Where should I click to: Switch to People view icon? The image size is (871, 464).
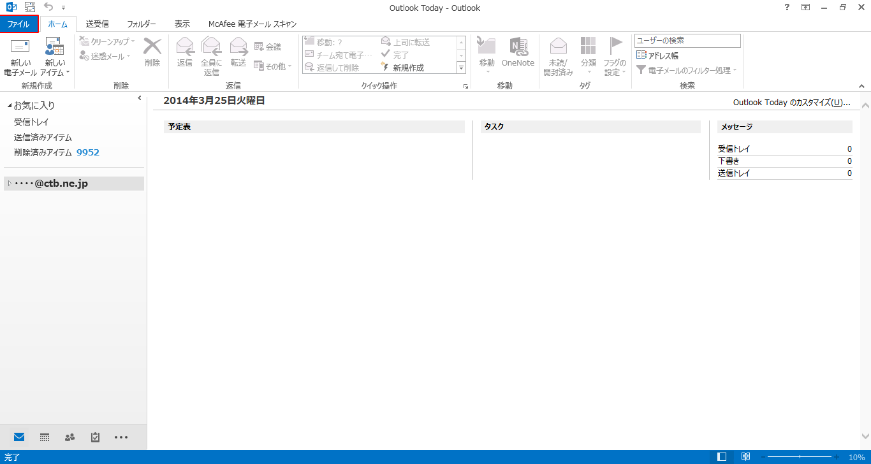(70, 437)
